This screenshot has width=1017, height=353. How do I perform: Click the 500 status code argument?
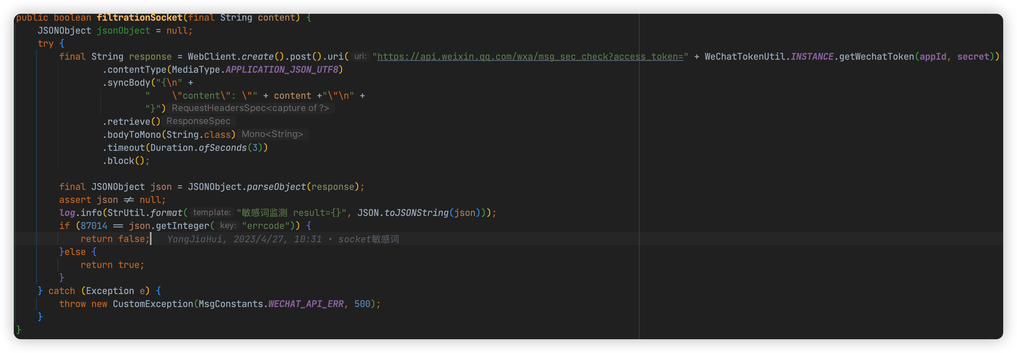[362, 304]
